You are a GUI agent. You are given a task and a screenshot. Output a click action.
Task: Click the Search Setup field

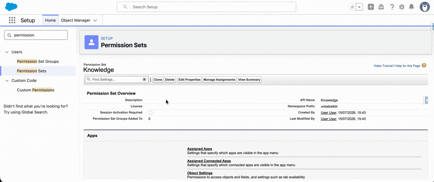207,7
